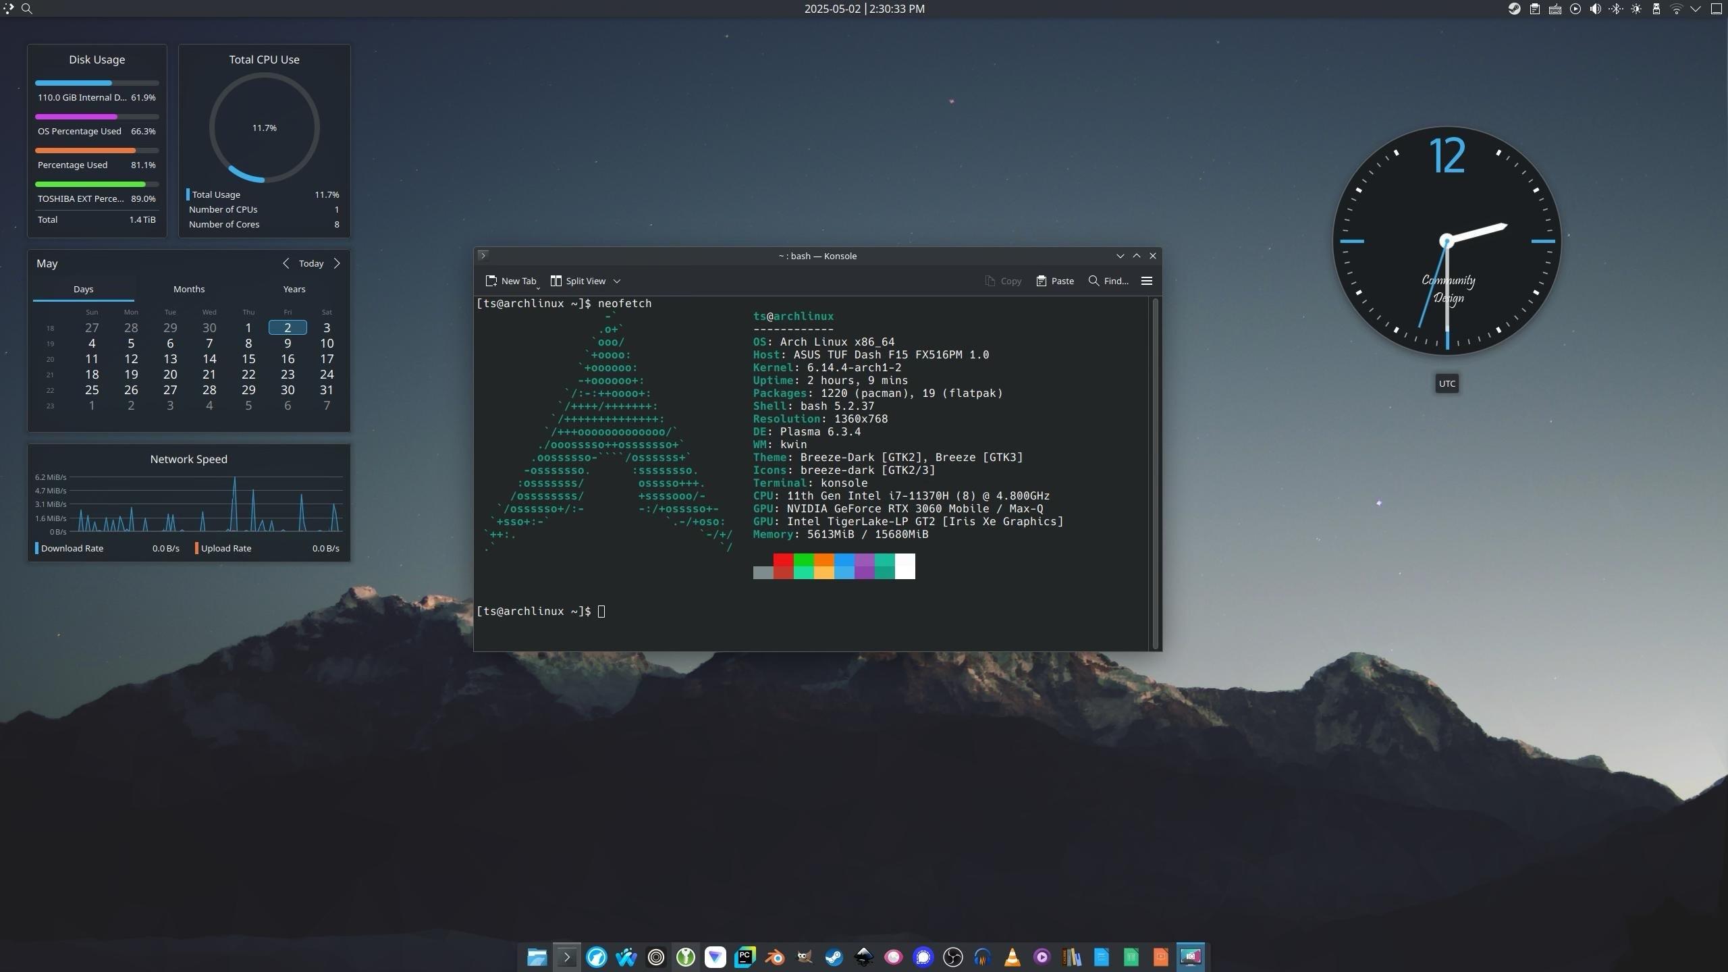1728x972 pixels.
Task: Open the Wi-Fi network tray icon
Action: tap(1677, 9)
